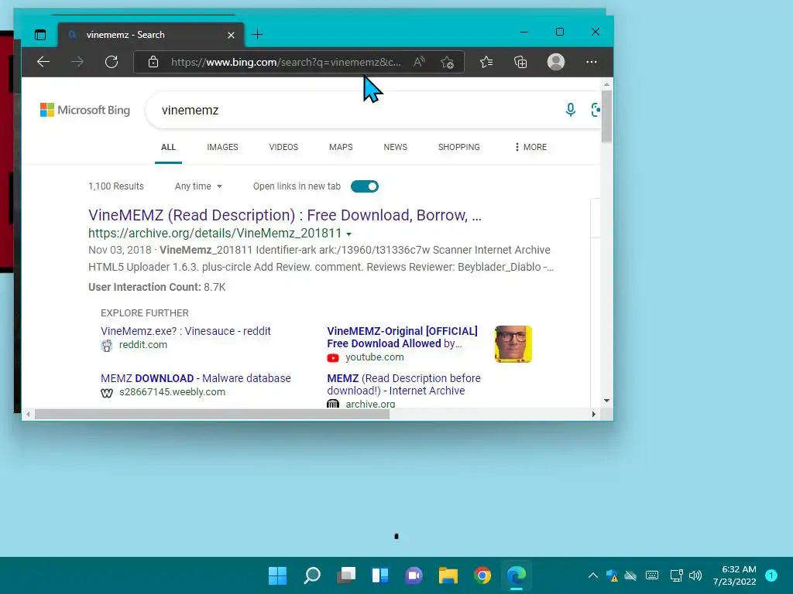793x594 pixels.
Task: Open VineMEMZ (Read Description) result title
Action: coord(285,215)
